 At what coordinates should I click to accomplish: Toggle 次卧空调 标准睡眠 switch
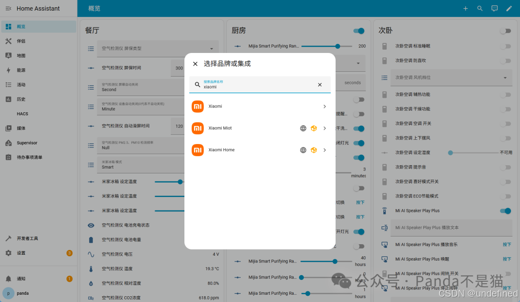coord(506,46)
